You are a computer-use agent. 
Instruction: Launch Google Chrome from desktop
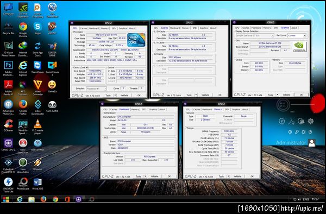pyautogui.click(x=23, y=29)
